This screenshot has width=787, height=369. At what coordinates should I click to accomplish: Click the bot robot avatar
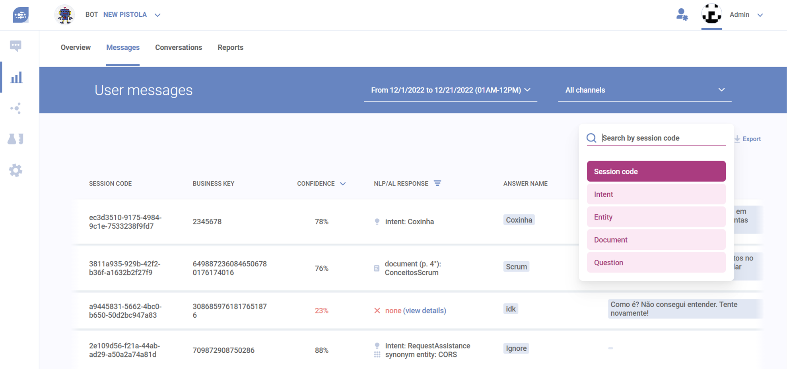pos(64,15)
